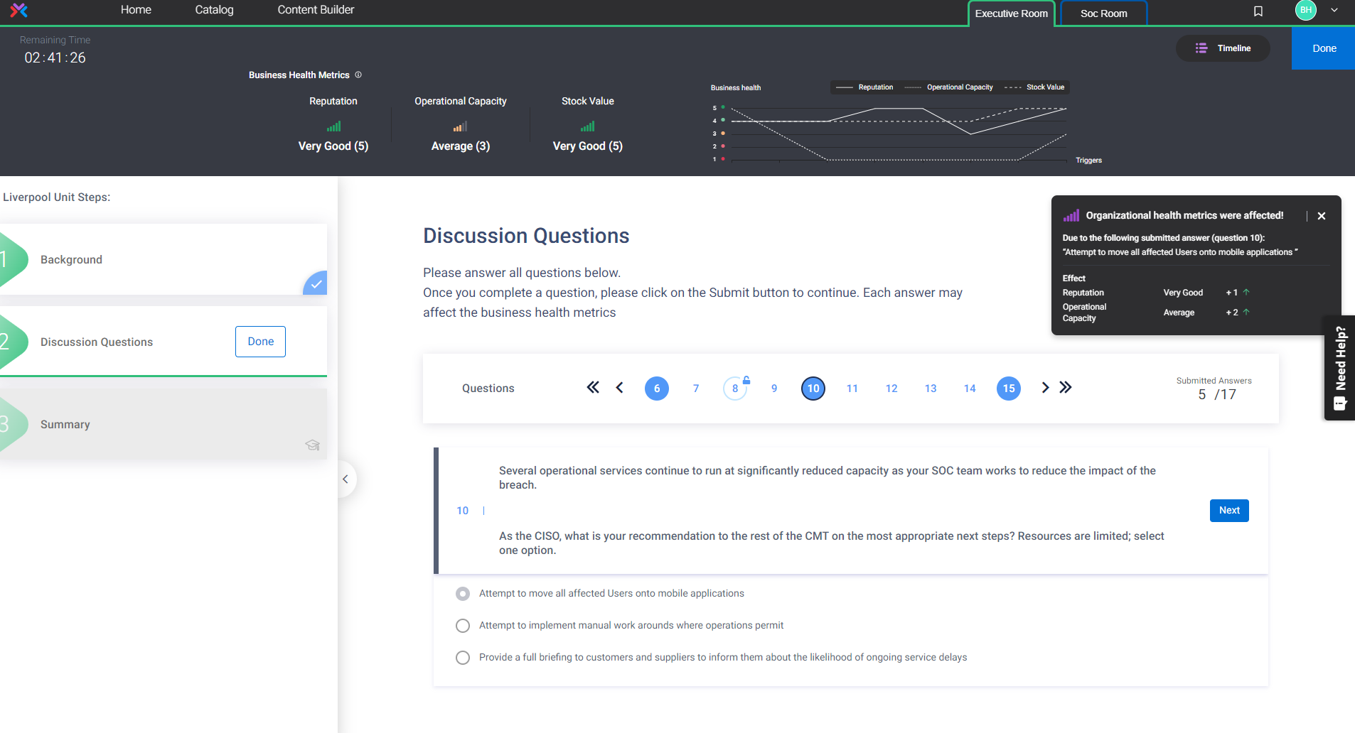Click the chat icon on Need Help tab

(1340, 404)
